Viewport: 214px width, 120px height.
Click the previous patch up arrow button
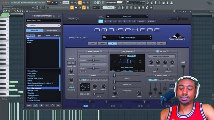[47, 105]
